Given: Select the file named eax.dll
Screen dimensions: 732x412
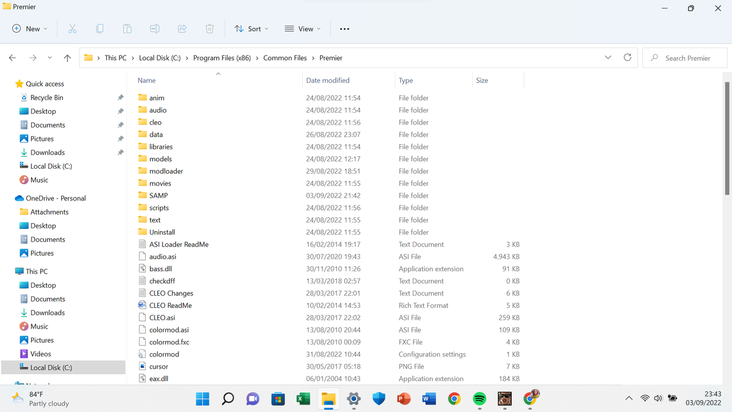Looking at the screenshot, I should point(158,379).
